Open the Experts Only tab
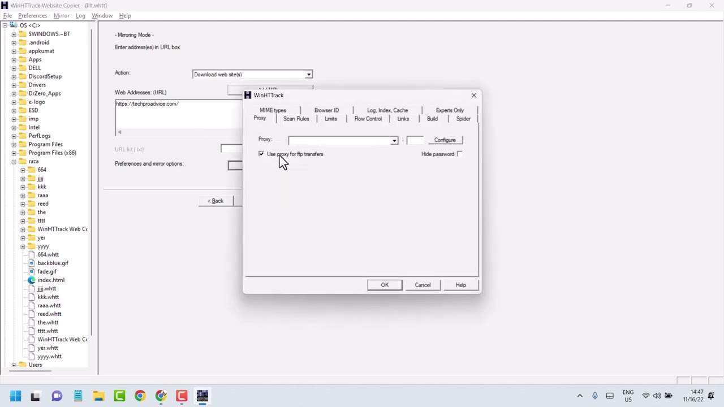724x407 pixels. [450, 110]
